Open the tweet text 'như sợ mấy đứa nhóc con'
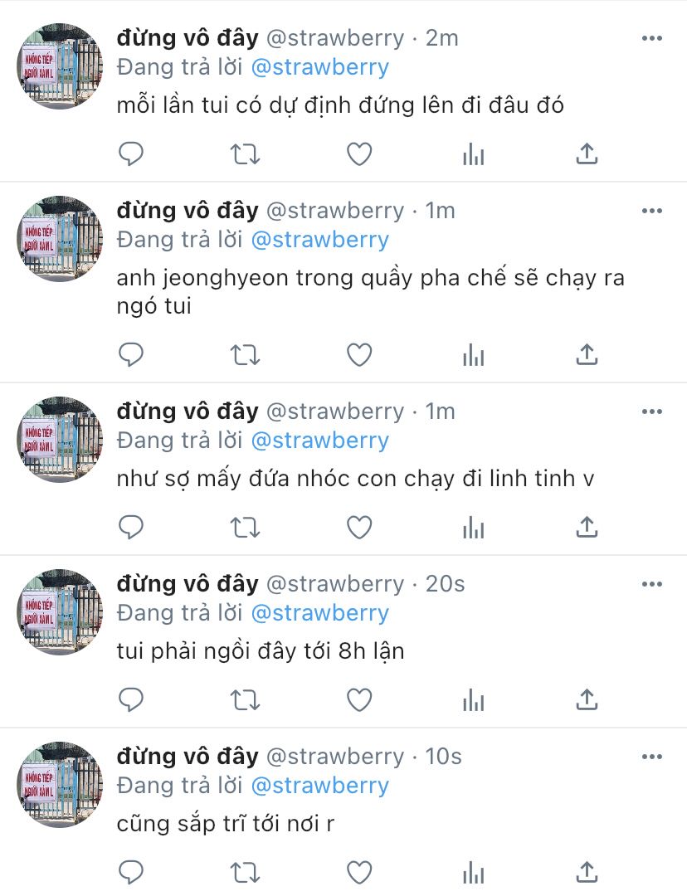The image size is (687, 896). (x=355, y=479)
